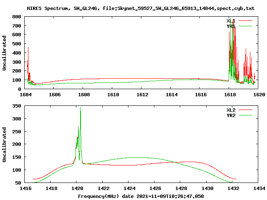Click the 1416 frequency tick label
Viewport: 267px width, 200px height.
point(25,188)
